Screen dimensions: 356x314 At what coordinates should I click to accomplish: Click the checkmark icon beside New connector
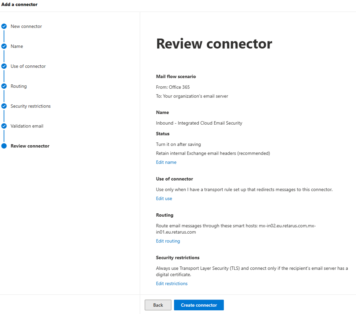click(4, 26)
